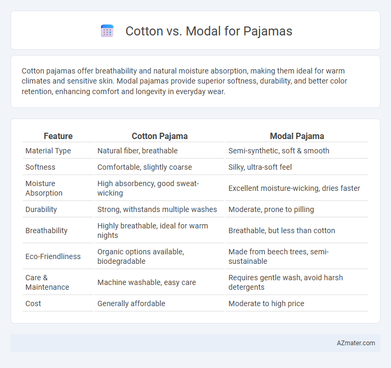The width and height of the screenshot is (391, 368).
Task: Select the 'Moderate to high price' cell
Action: tap(266, 303)
